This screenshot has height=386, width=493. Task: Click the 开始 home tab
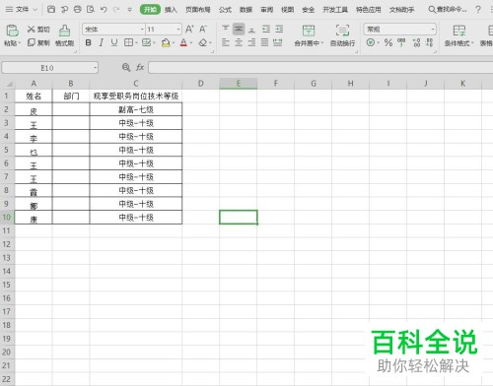150,10
